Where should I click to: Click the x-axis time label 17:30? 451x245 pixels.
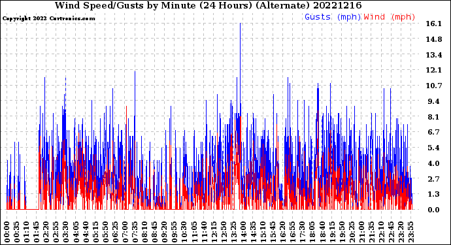[302, 232]
